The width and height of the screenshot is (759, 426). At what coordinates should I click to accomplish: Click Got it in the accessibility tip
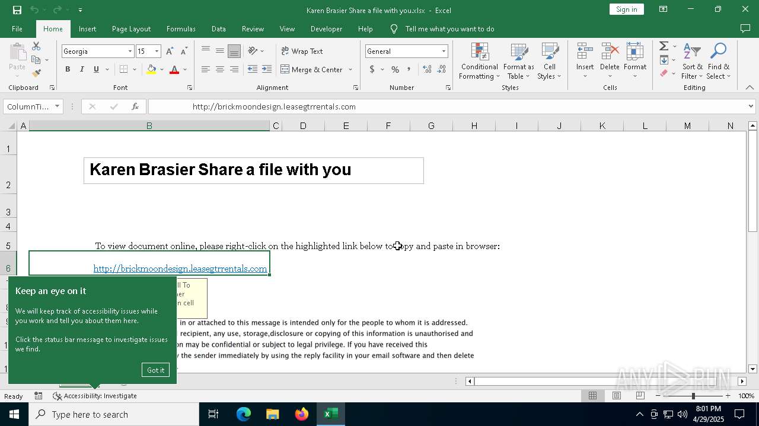tap(156, 370)
